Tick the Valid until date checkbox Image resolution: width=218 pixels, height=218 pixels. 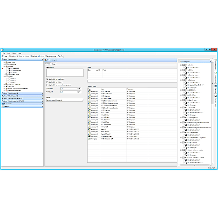pos(62,92)
